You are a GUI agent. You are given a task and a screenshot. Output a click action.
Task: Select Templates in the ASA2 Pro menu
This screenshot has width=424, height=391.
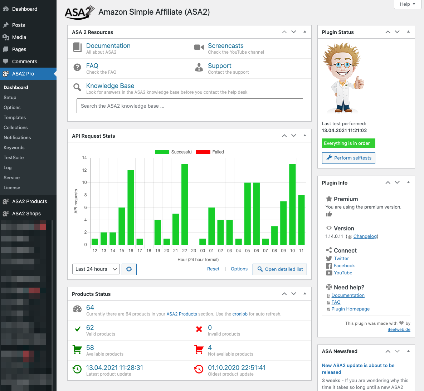(15, 117)
